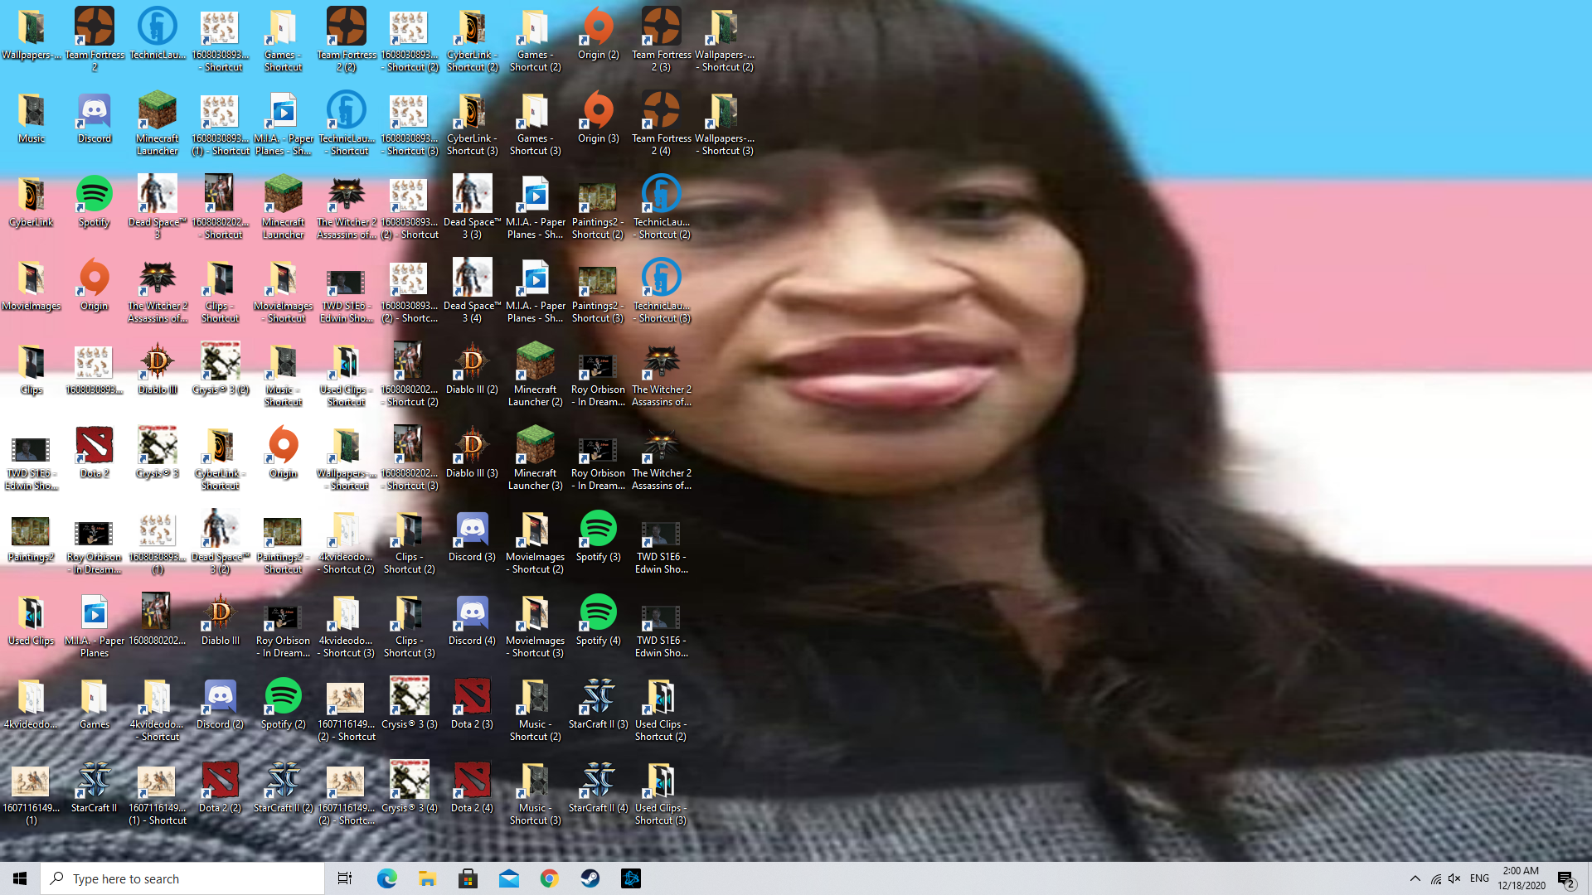Open the ENG language selector
1592x895 pixels.
1479,878
